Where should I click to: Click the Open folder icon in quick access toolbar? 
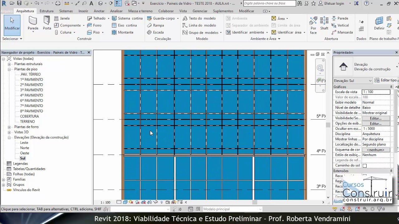pos(12,3)
